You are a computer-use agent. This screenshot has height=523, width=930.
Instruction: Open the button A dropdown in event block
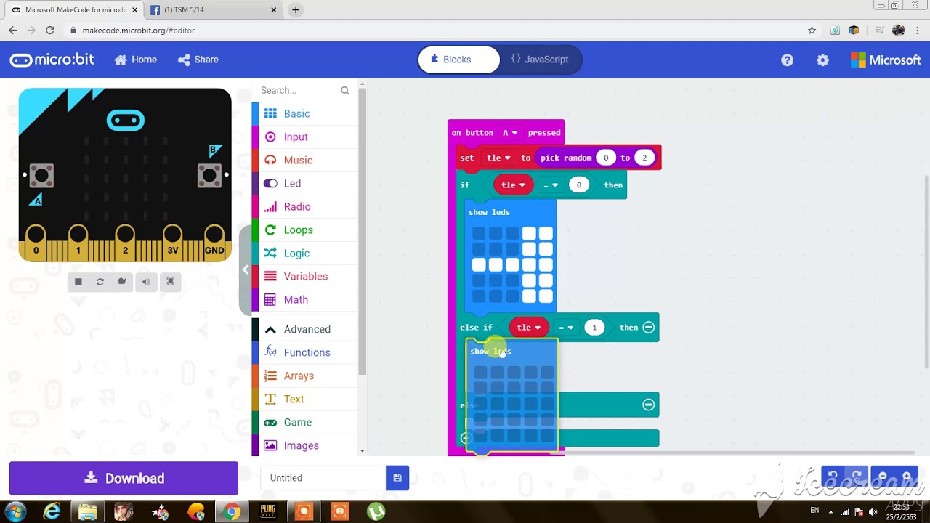click(x=510, y=133)
